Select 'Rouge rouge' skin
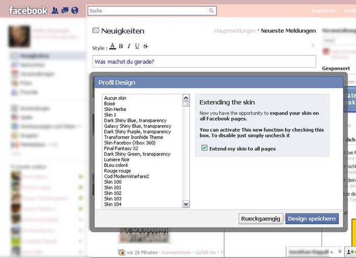 pos(117,171)
